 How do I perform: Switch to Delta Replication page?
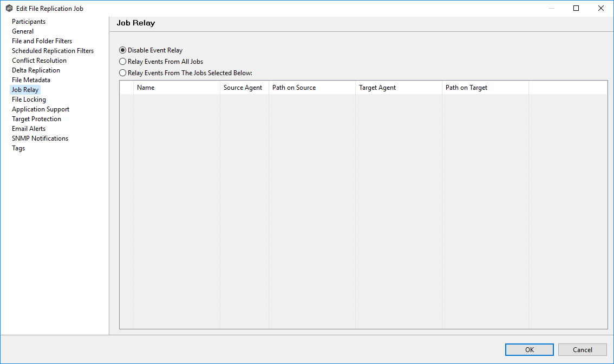(x=36, y=70)
